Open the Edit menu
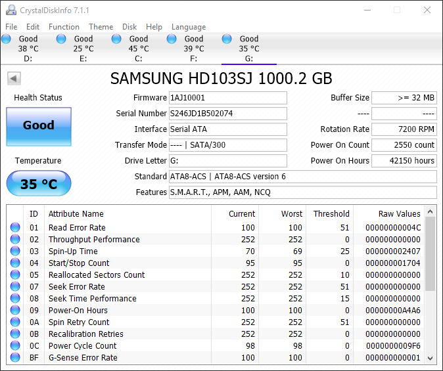 (33, 27)
